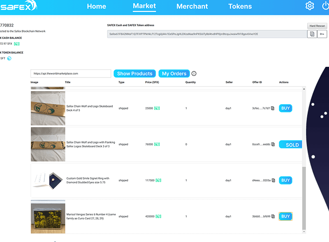329x242 pixels.
Task: Click the Seller column header
Action: 229,82
